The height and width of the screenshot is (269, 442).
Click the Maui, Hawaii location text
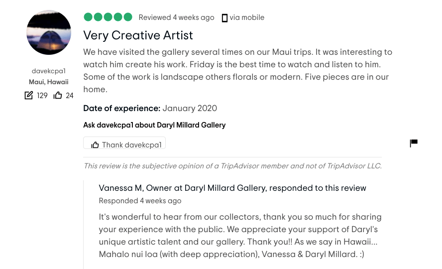[x=49, y=82]
